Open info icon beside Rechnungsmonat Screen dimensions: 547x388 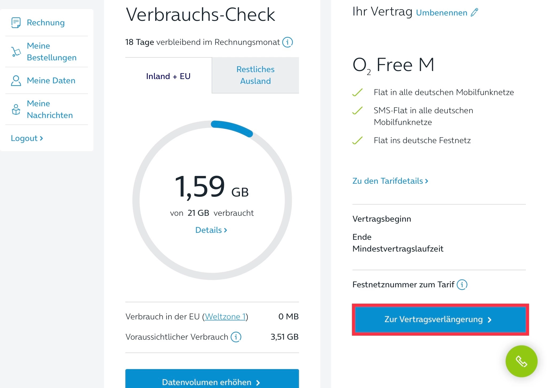288,42
